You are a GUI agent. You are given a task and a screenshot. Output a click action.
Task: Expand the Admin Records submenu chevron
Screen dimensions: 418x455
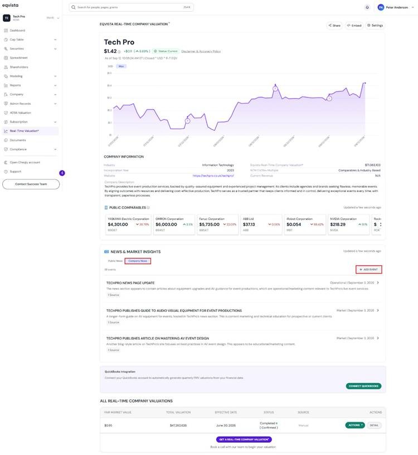point(55,104)
